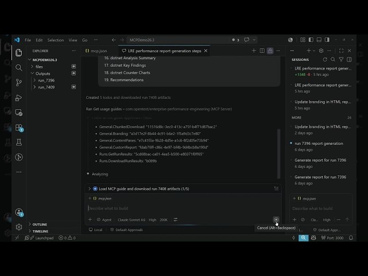Open the Extensions view
Screen dimensions: 368x276
click(18, 128)
